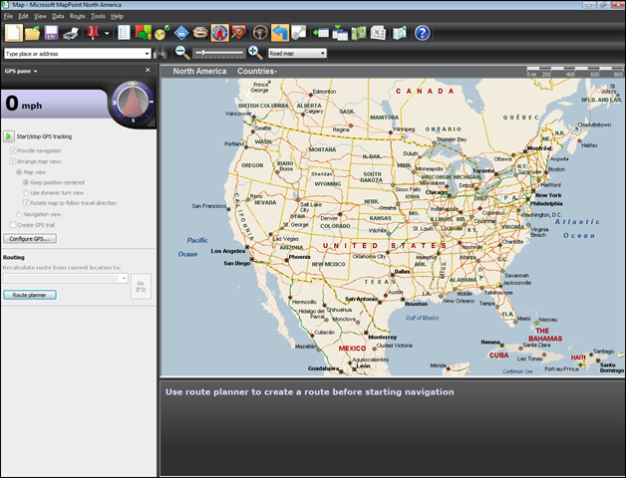Open the Help menu

[117, 16]
